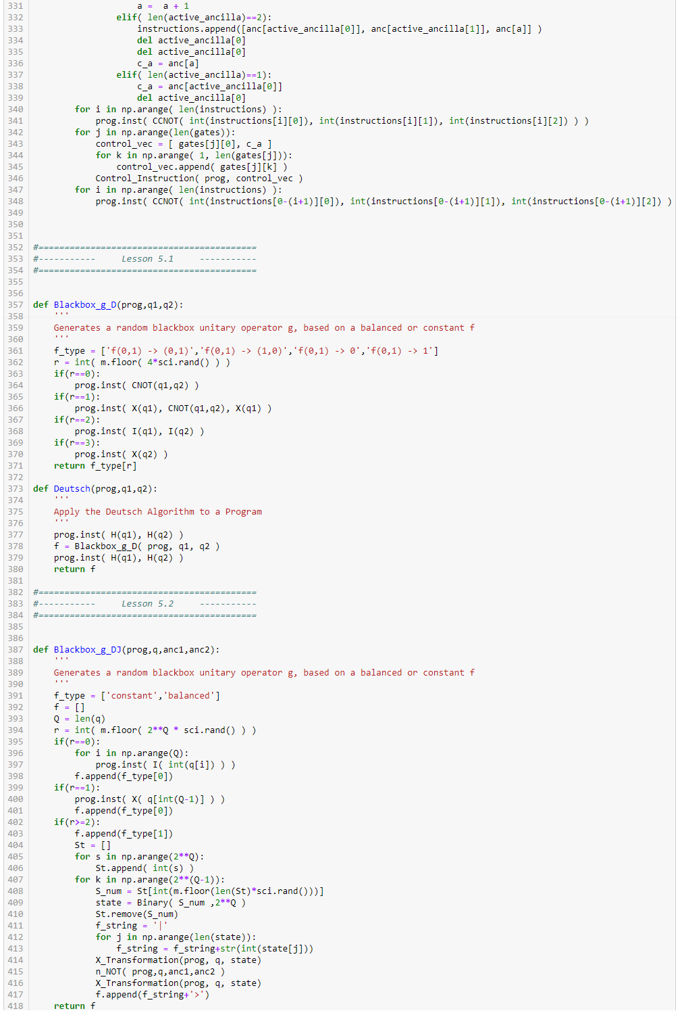Click line number 387 in the gutter
This screenshot has height=1011, width=678.
pyautogui.click(x=15, y=650)
